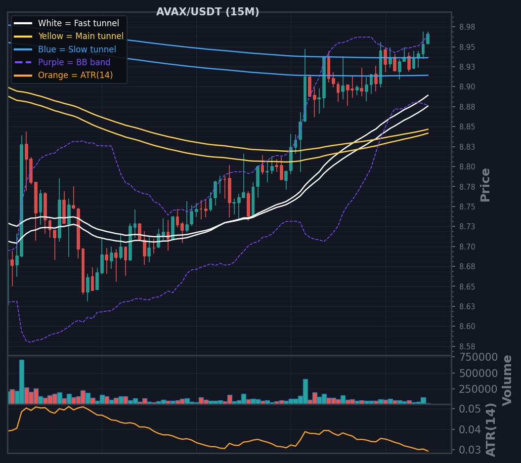Viewport: 521px width, 463px height.
Task: Click the 8.80 price axis label
Action: click(x=467, y=167)
